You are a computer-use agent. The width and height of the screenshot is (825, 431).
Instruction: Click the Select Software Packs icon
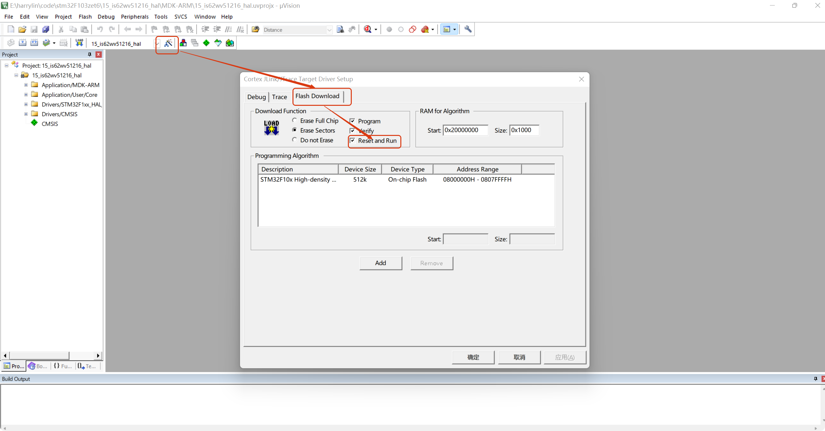pos(218,43)
